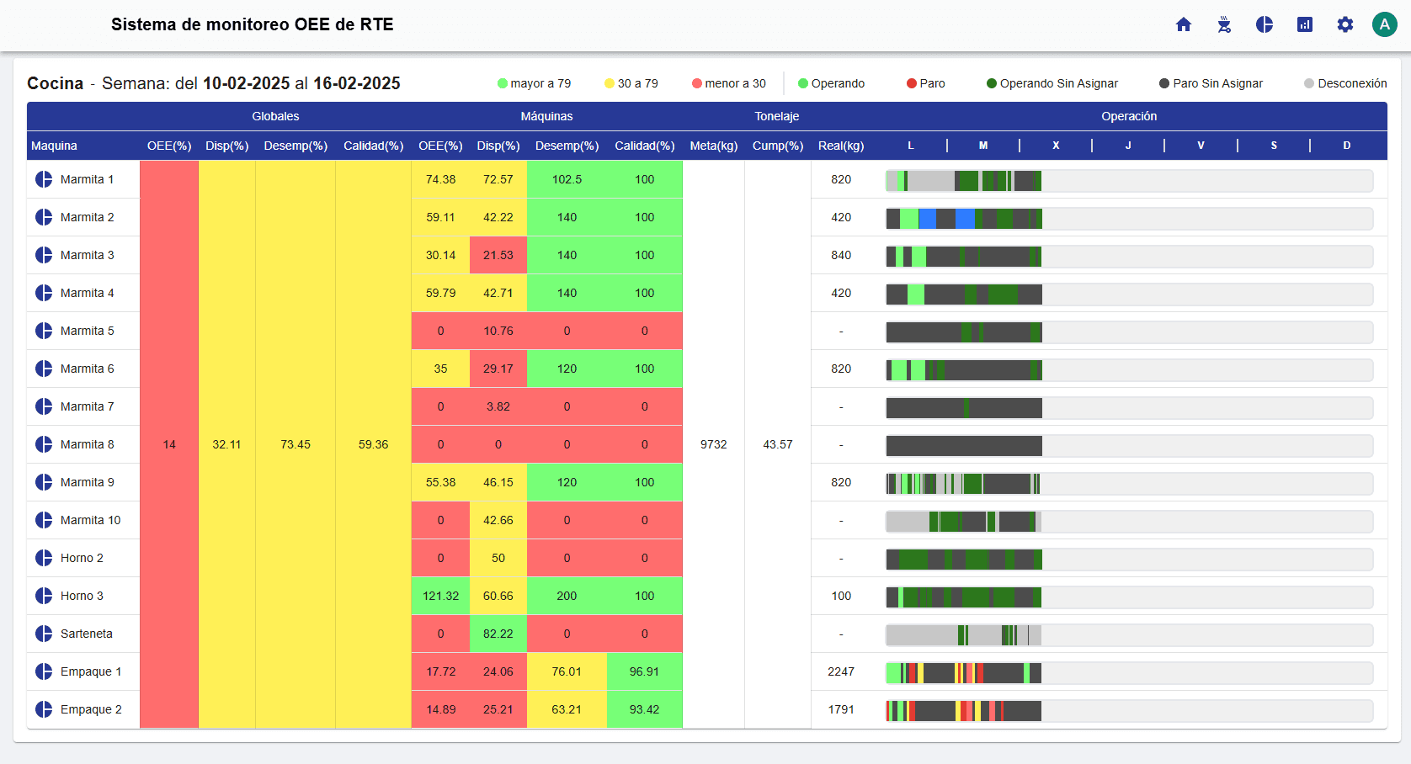This screenshot has height=764, width=1411.
Task: Click the Maquina column header
Action: [54, 146]
